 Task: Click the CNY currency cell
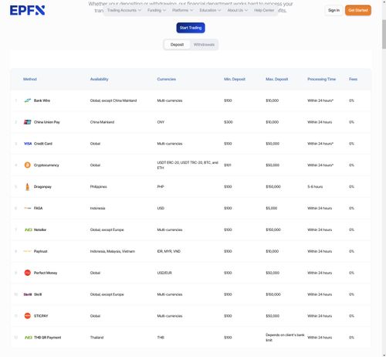point(161,122)
